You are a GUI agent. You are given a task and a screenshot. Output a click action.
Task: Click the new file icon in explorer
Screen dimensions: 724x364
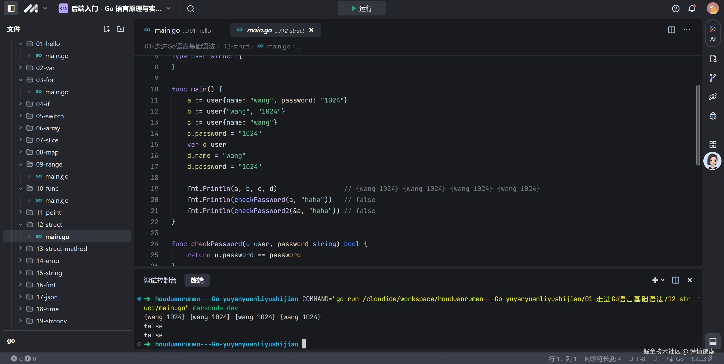coord(107,29)
